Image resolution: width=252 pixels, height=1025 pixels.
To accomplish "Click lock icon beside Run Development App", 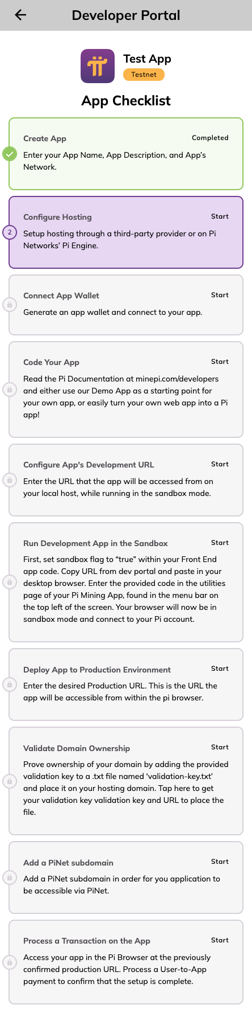I will 9,582.
